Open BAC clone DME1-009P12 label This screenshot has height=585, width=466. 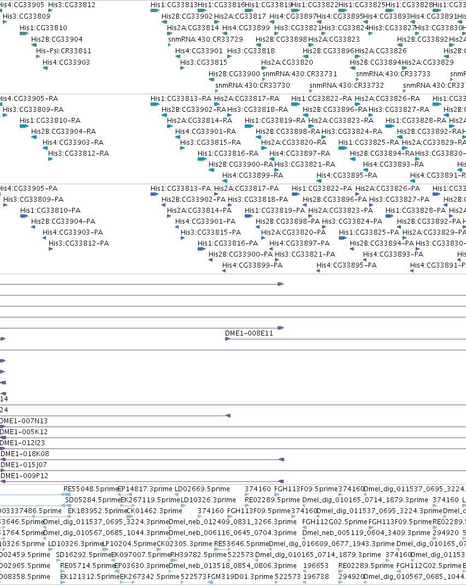point(25,476)
